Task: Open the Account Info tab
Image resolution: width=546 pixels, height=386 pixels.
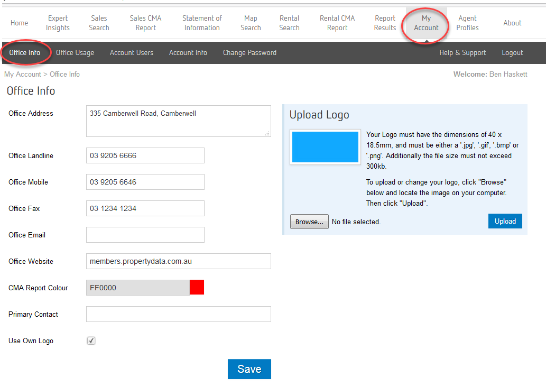Action: pos(188,52)
